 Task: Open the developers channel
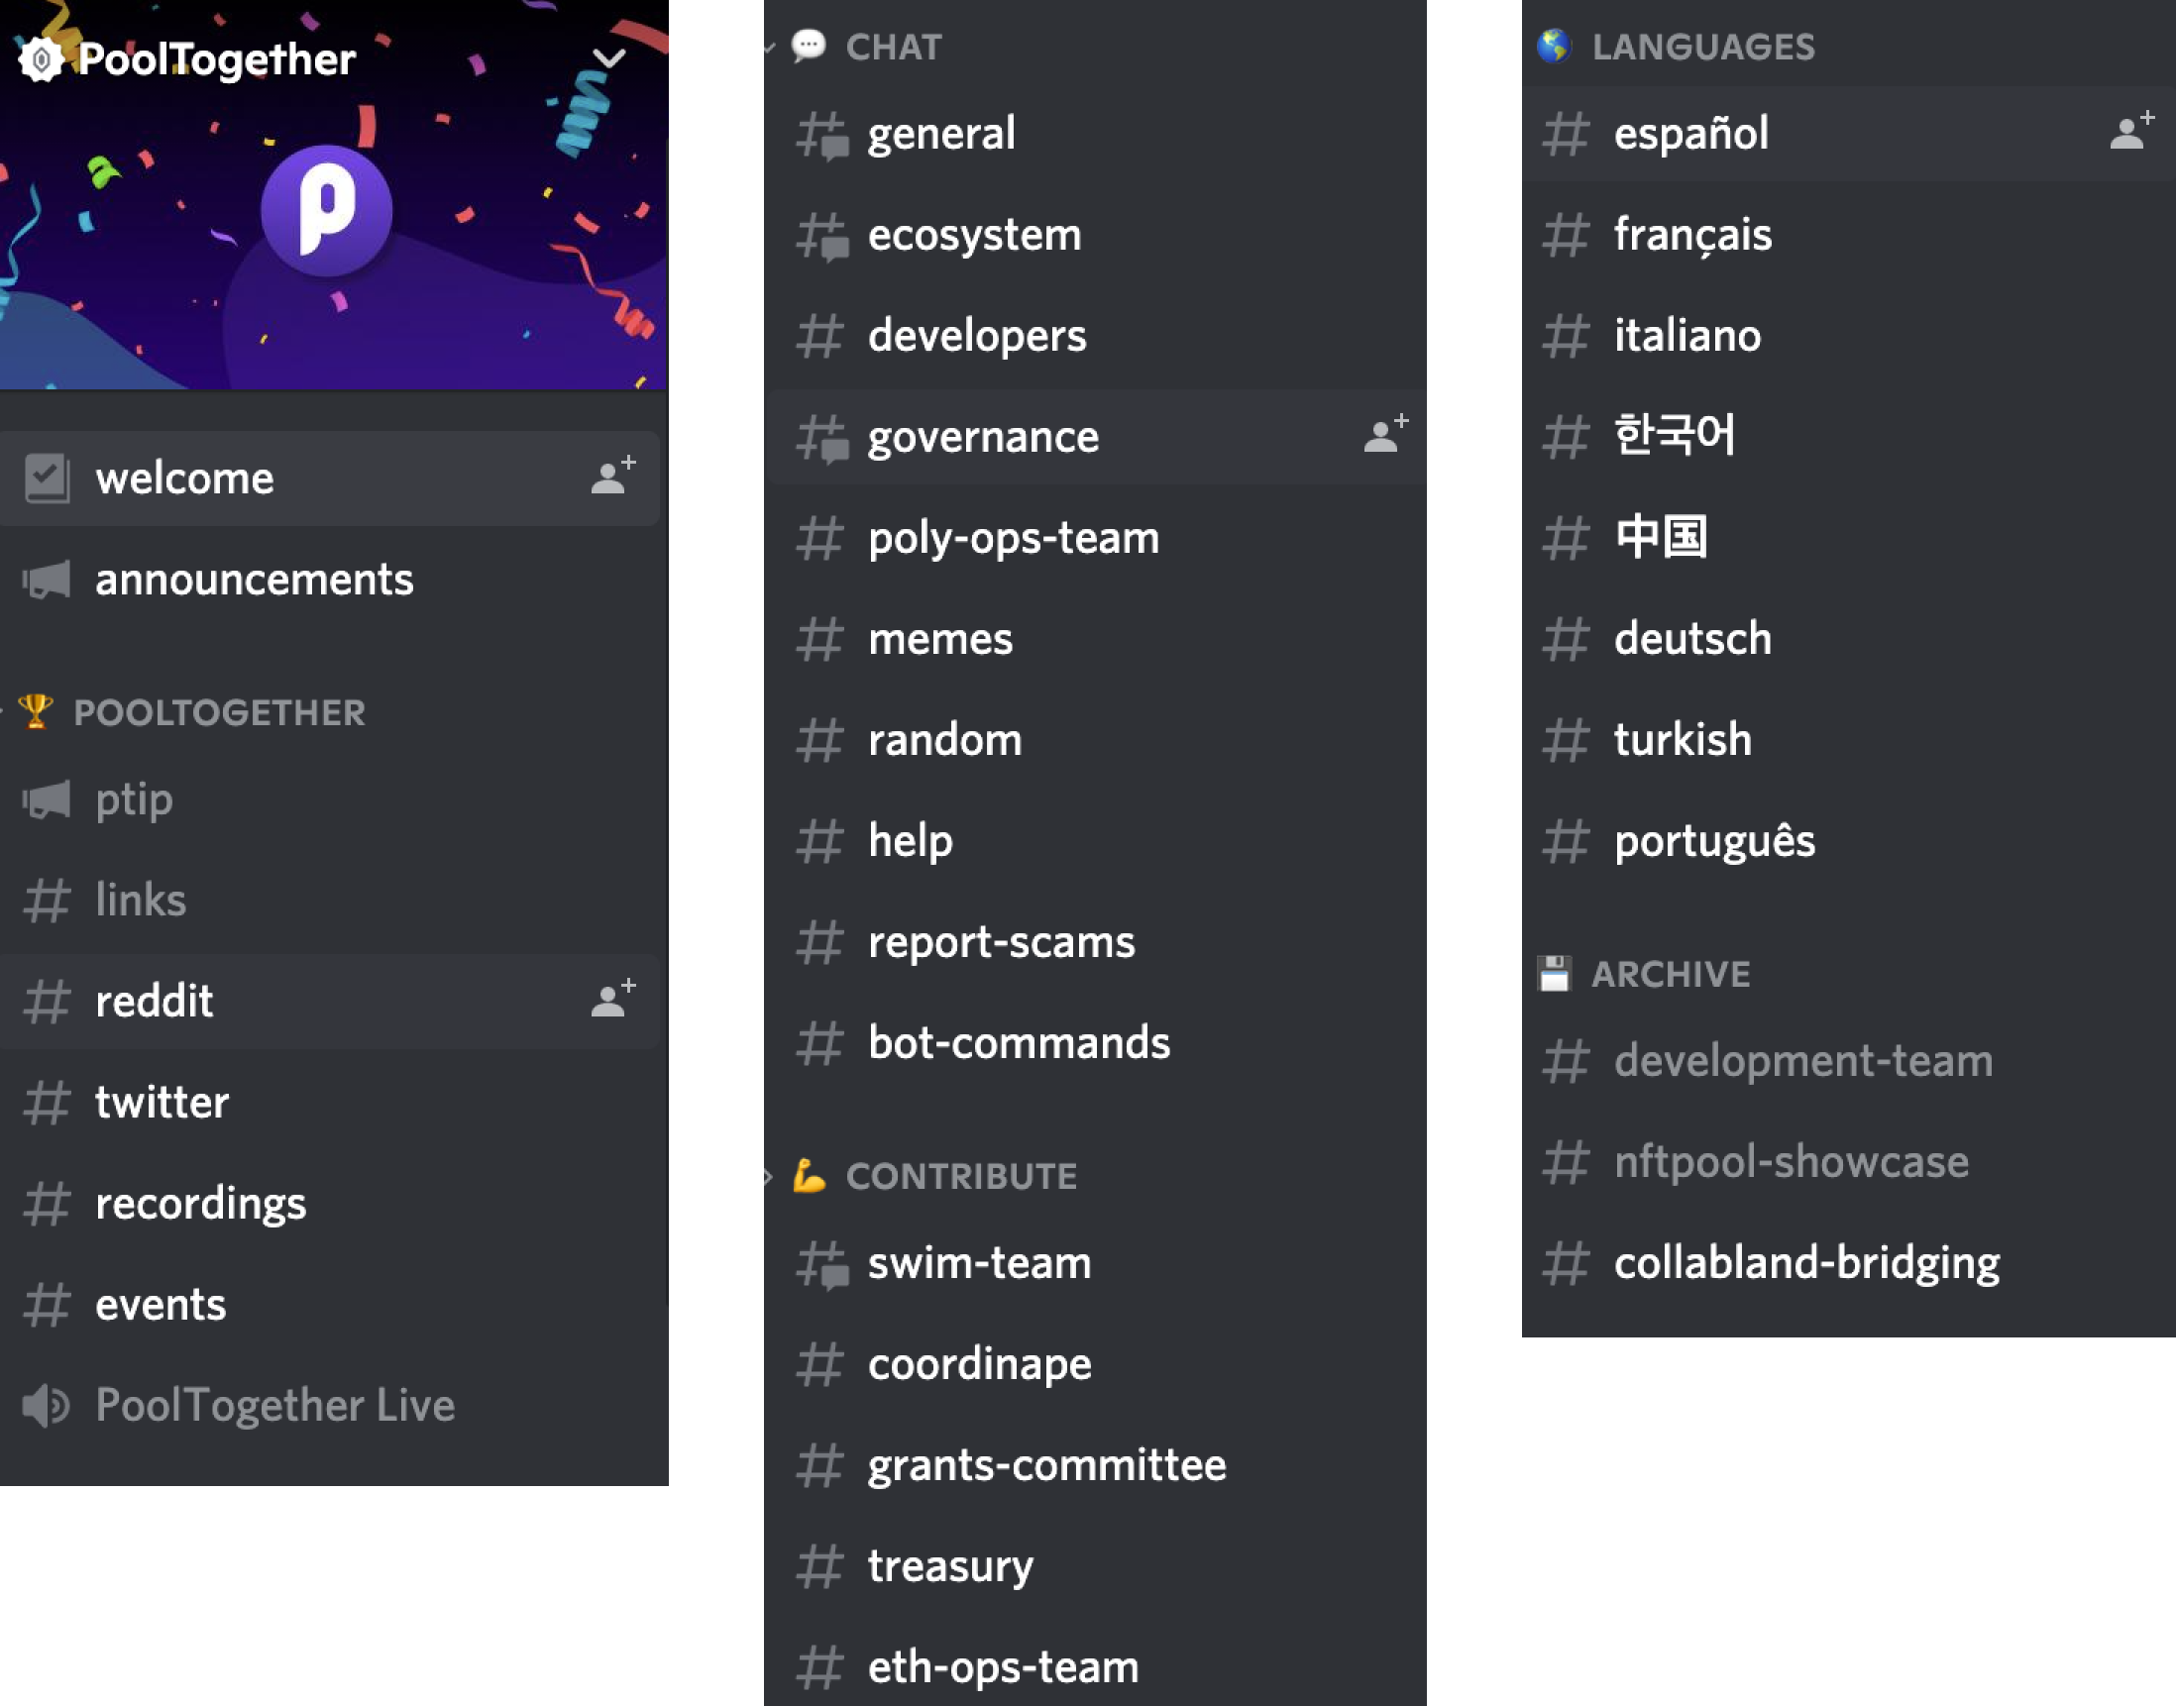click(x=1097, y=336)
